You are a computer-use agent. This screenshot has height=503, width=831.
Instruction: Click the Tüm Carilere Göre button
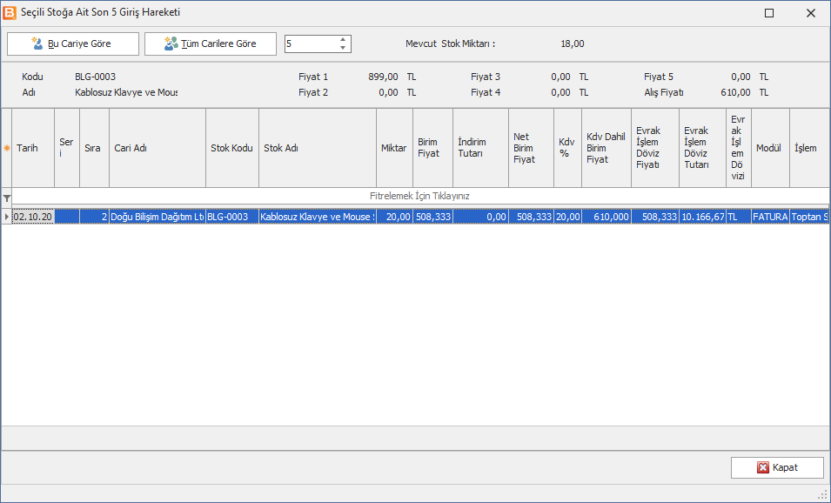point(211,44)
